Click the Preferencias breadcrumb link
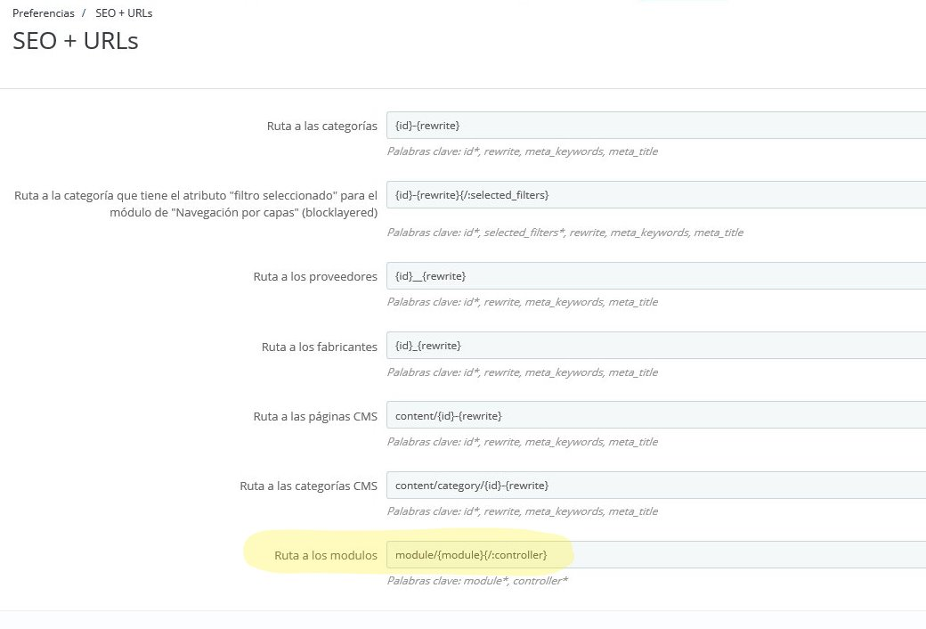The height and width of the screenshot is (629, 926). [43, 13]
